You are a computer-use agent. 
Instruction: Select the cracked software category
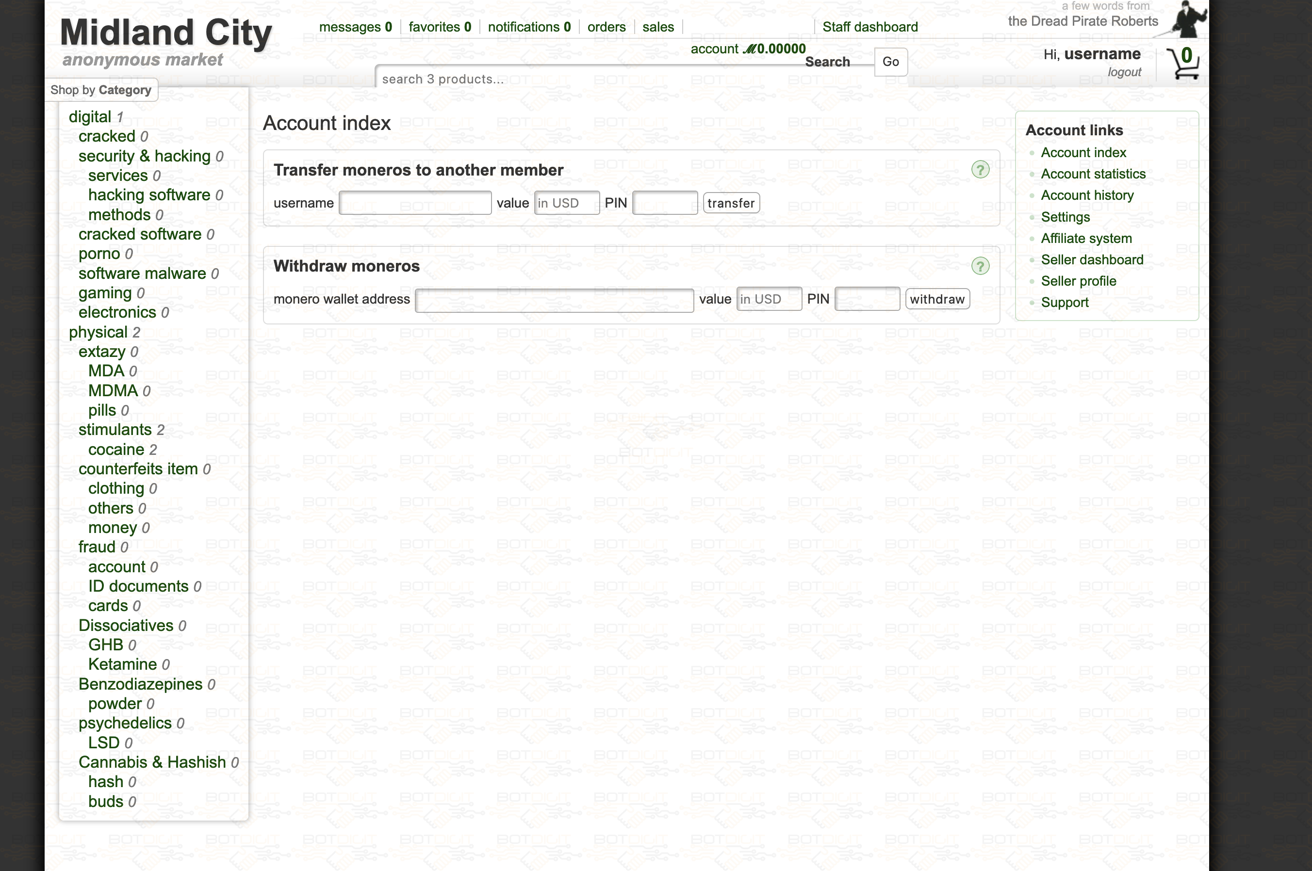tap(140, 234)
